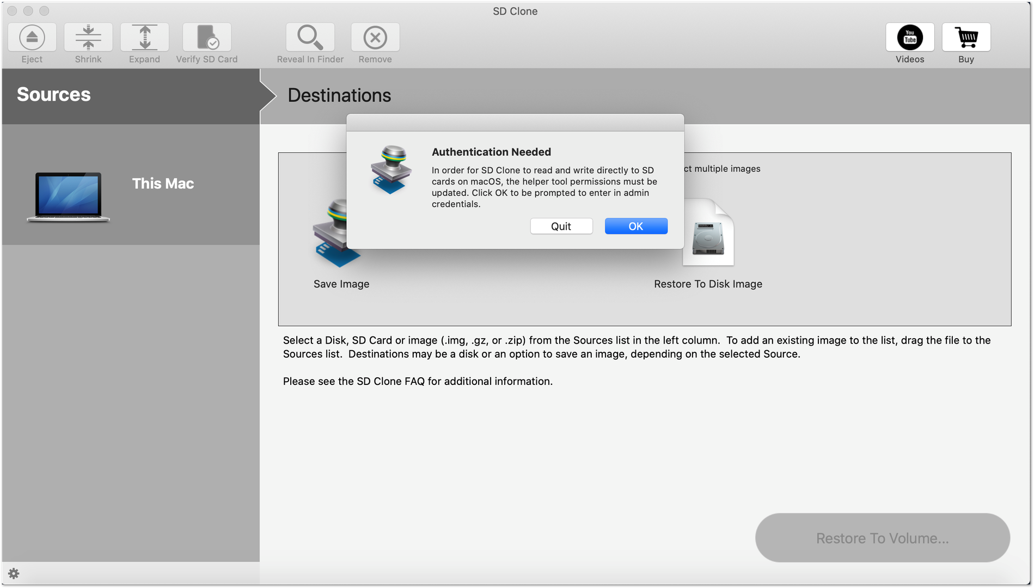The width and height of the screenshot is (1034, 588).
Task: Click the red close window button
Action: point(12,11)
